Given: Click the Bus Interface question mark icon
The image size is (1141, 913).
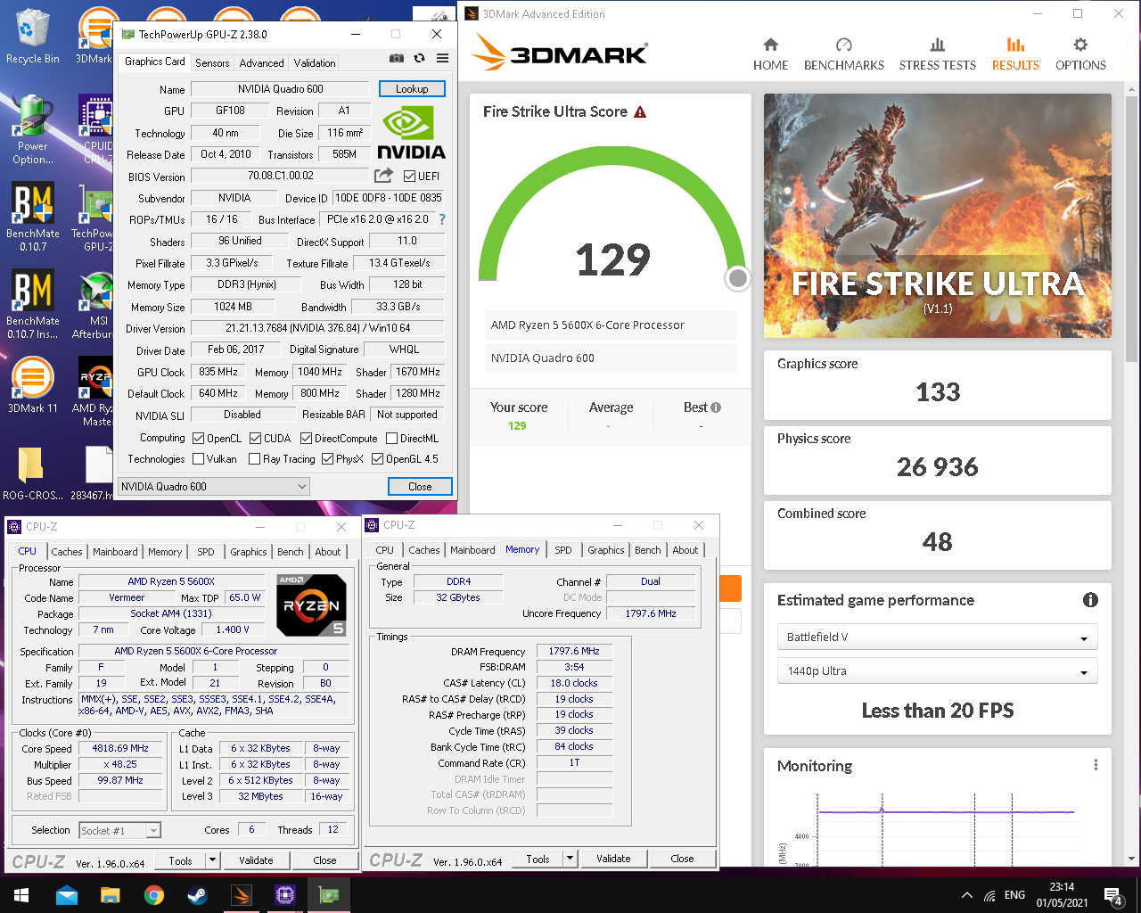Looking at the screenshot, I should pos(441,219).
